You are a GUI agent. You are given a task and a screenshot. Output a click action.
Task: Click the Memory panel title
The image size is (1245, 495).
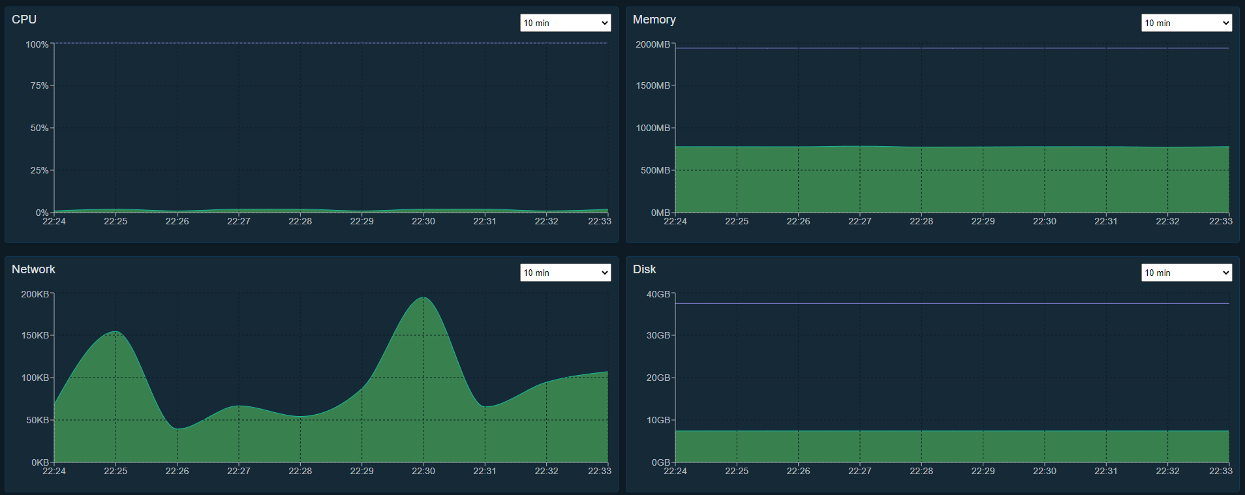654,20
